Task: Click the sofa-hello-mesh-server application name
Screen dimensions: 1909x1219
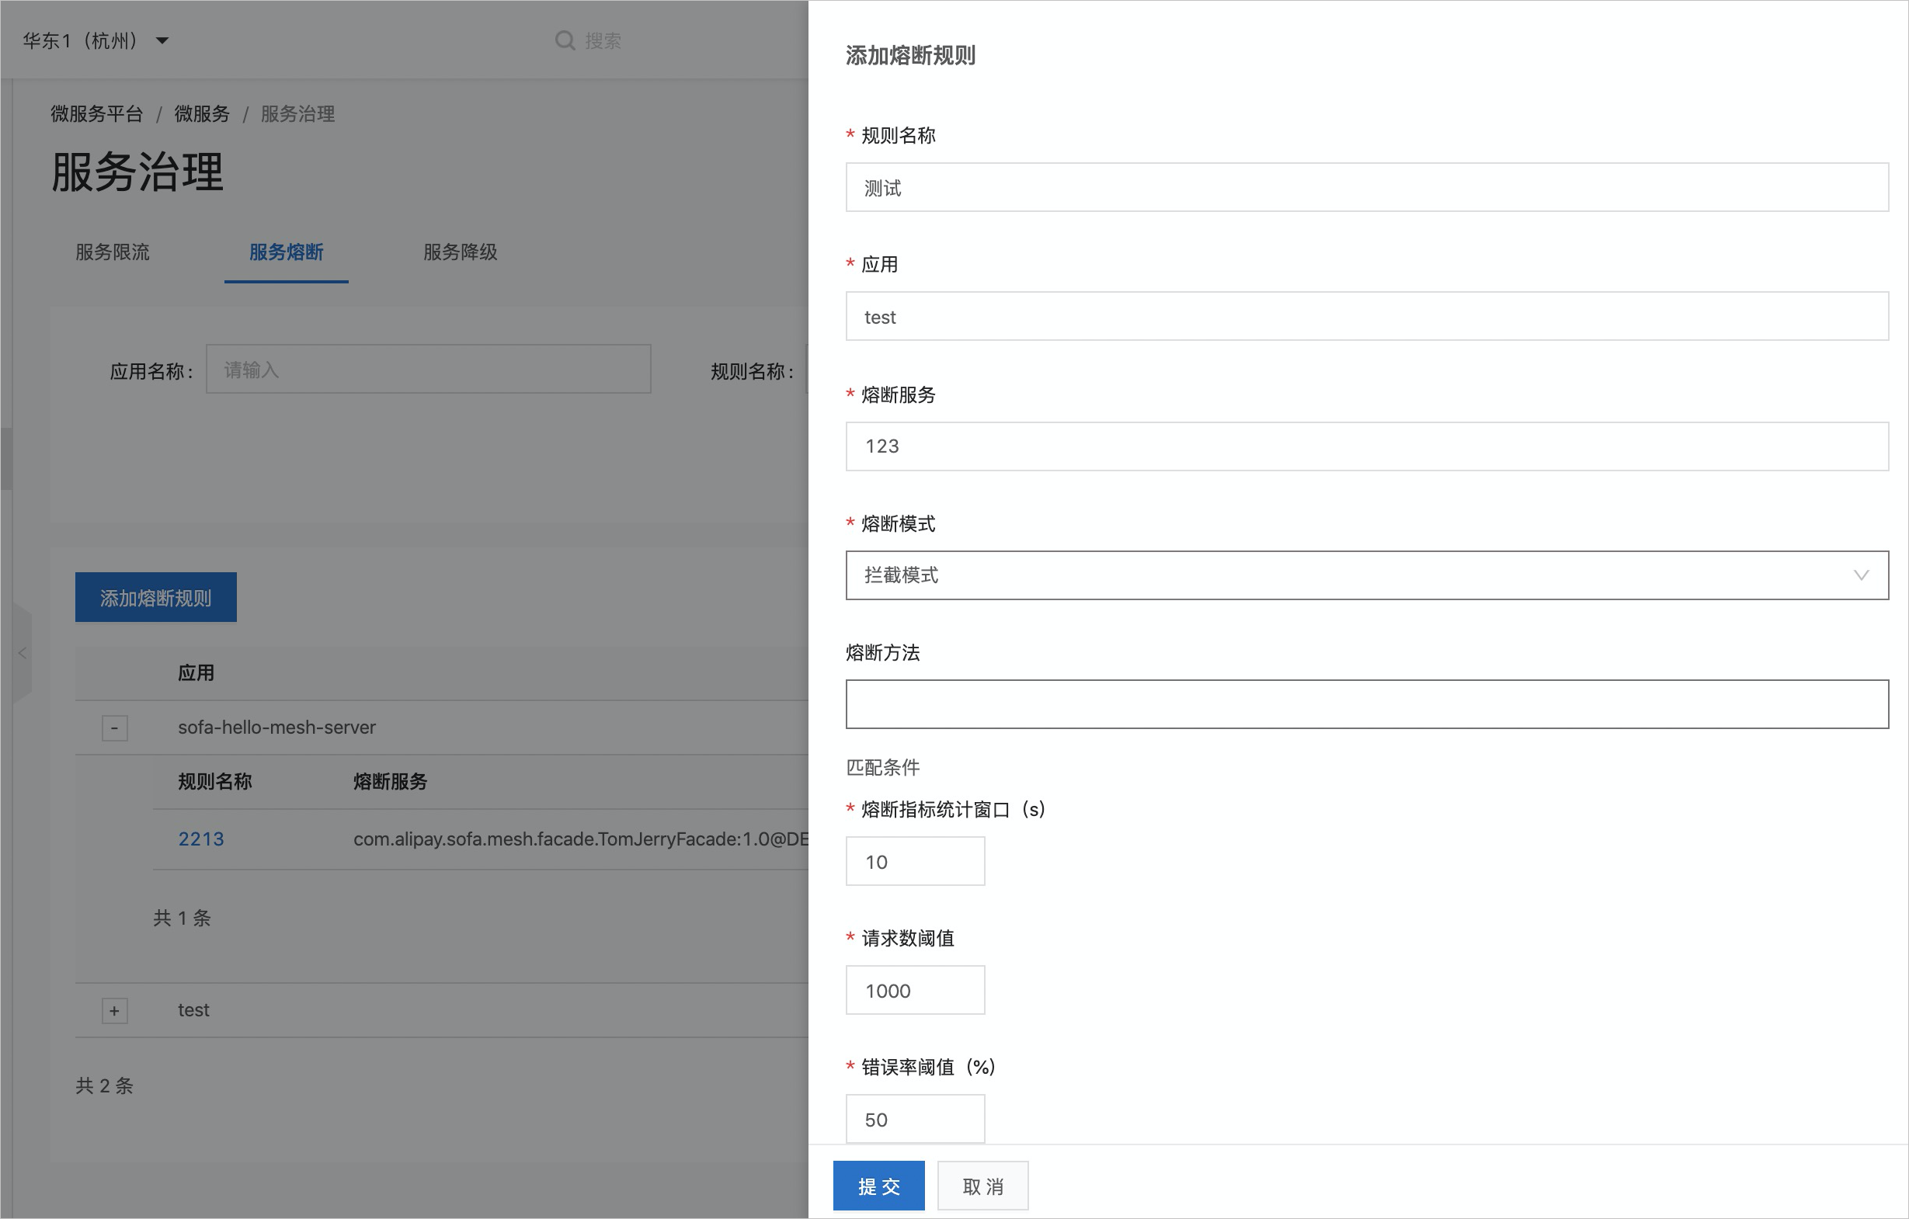Action: [x=276, y=728]
